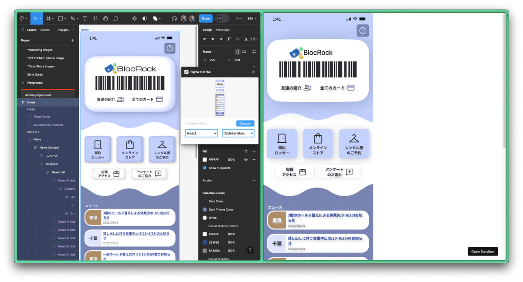Select the Move tool
Screen dimensions: 523x282
click(x=36, y=19)
